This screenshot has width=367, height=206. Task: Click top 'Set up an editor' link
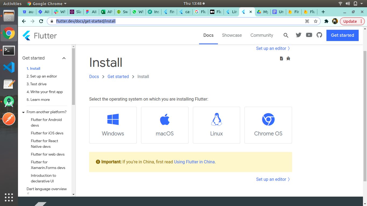click(273, 48)
